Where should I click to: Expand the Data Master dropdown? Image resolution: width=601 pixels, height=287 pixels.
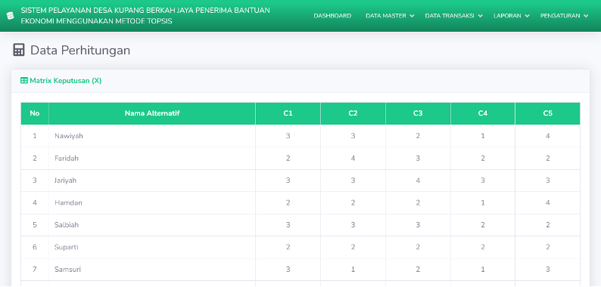[390, 16]
